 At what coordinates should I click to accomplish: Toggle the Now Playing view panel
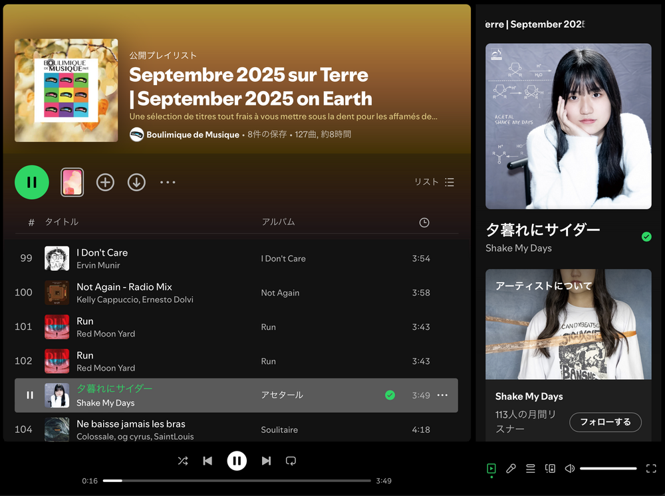[491, 469]
